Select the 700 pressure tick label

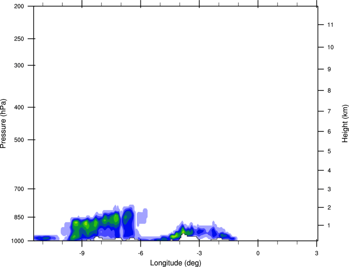(x=19, y=189)
